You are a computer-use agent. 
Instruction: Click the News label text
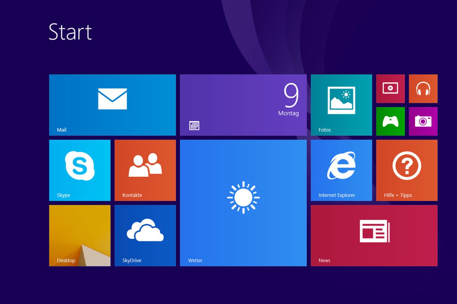click(324, 260)
